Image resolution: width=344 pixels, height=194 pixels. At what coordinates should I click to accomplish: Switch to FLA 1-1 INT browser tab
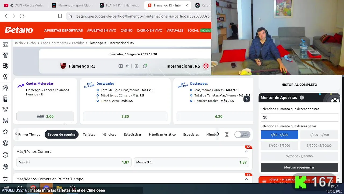(120, 5)
